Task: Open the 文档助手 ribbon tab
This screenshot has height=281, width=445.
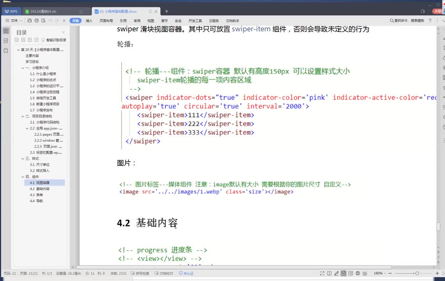Action: click(x=232, y=21)
